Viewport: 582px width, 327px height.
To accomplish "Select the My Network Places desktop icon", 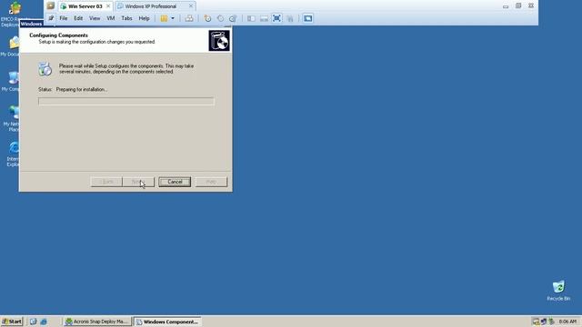I will click(10, 119).
